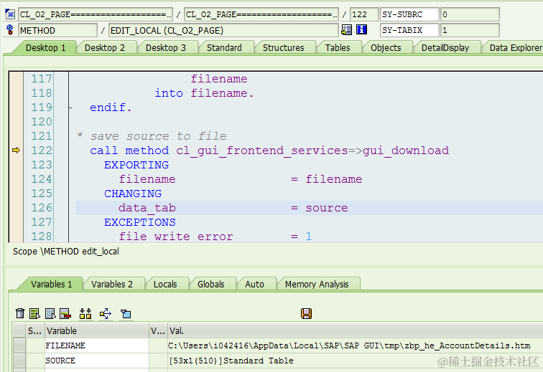Viewport: 543px width, 372px height.
Task: Collapse the block marker at endif line 119
Action: [70, 108]
